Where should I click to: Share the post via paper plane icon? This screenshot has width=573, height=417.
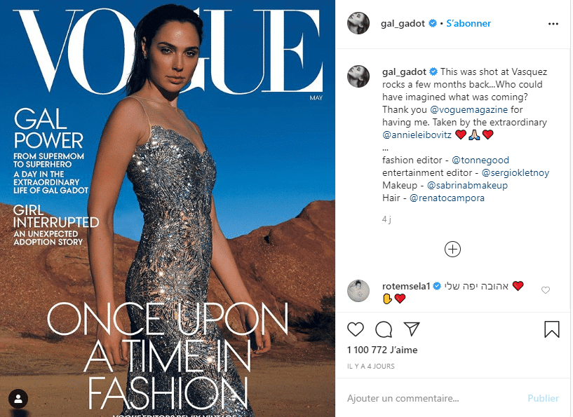412,329
